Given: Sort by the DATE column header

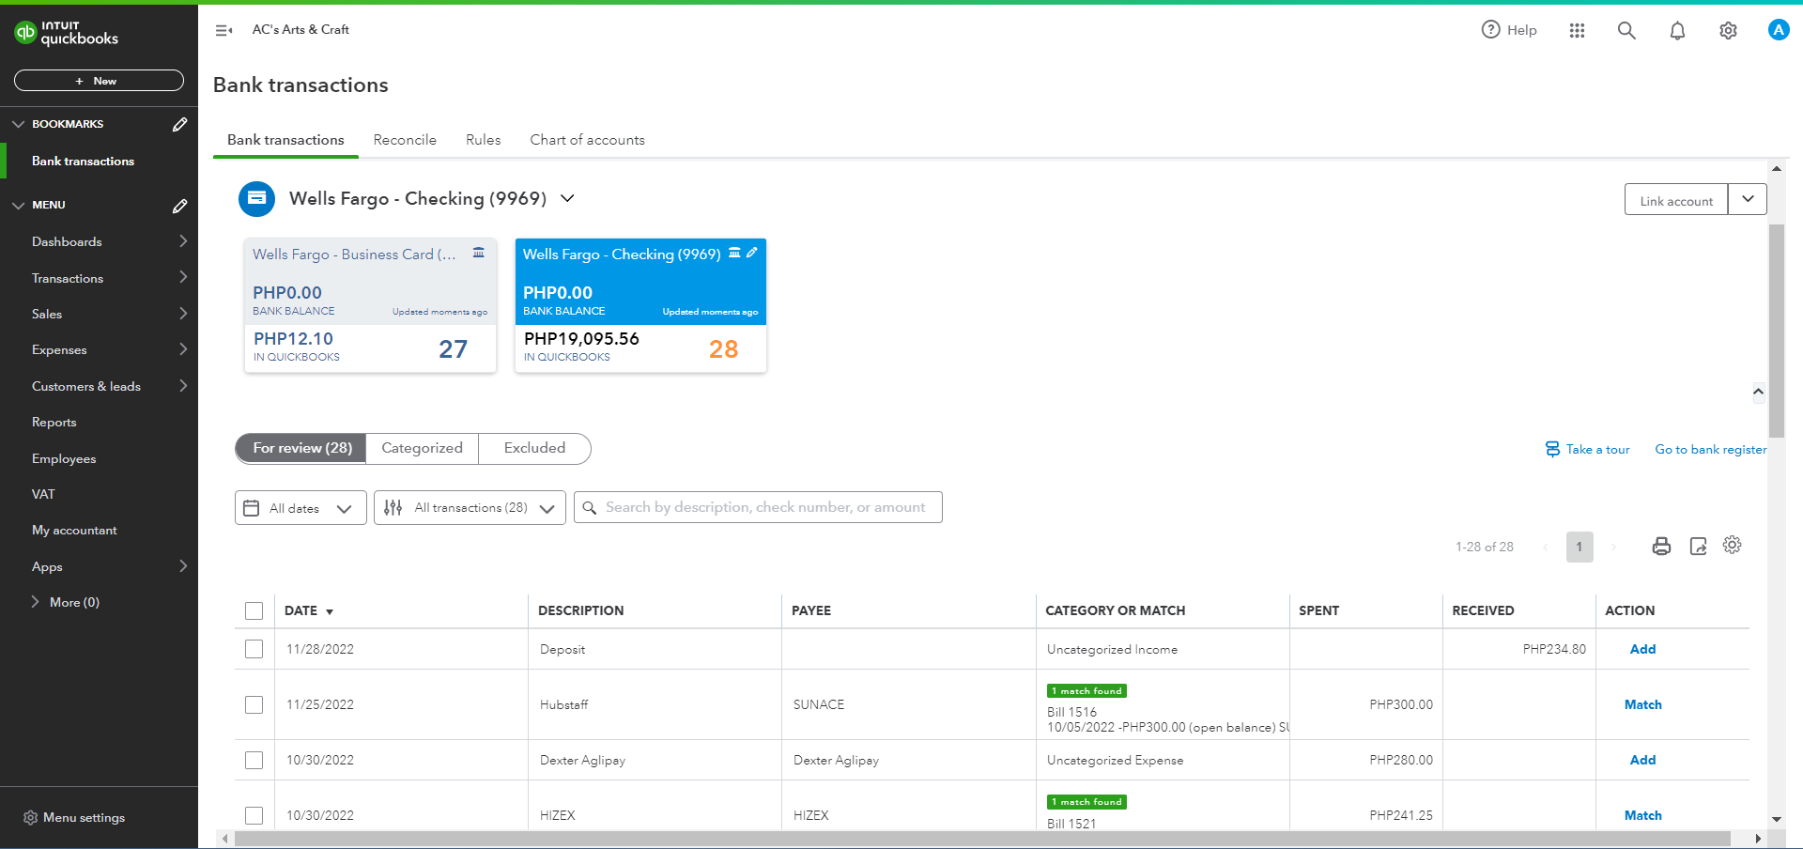Looking at the screenshot, I should tap(309, 610).
